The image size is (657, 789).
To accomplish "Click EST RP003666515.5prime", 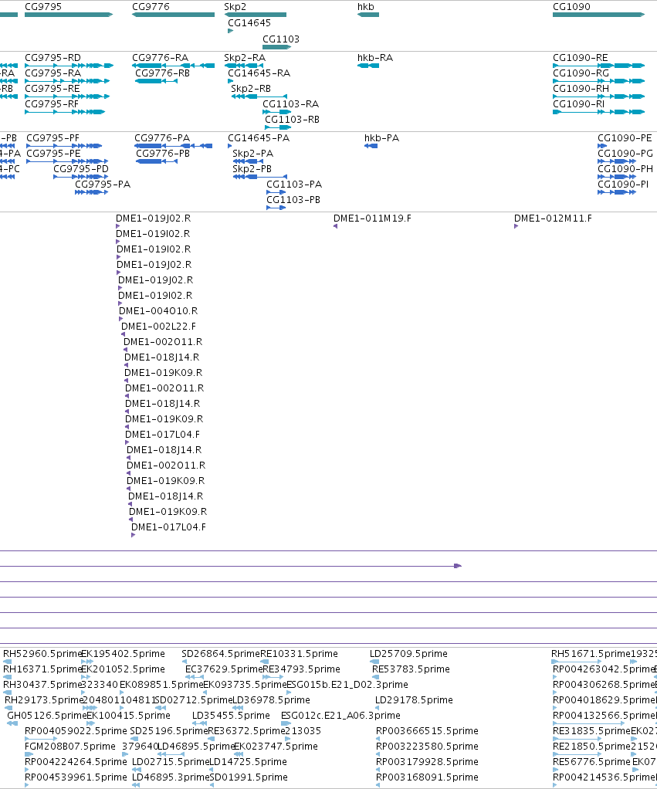I will (427, 732).
